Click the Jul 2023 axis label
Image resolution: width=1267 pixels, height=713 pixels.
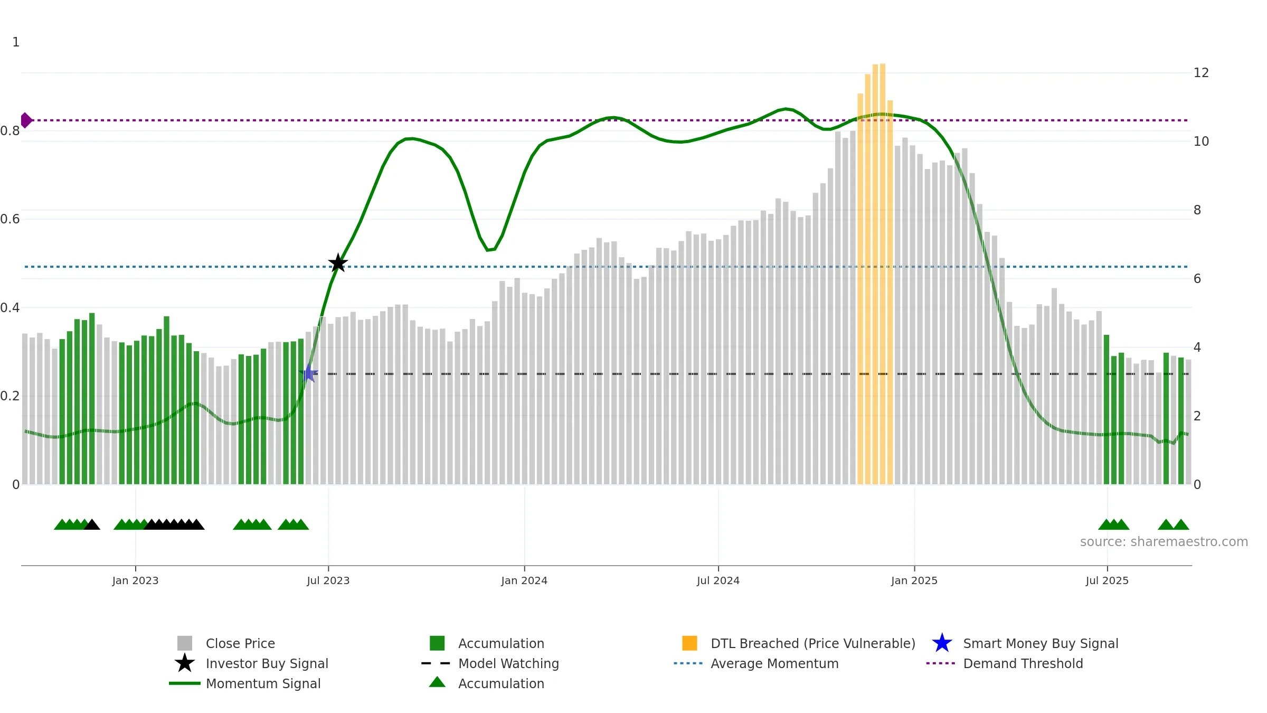tap(328, 580)
